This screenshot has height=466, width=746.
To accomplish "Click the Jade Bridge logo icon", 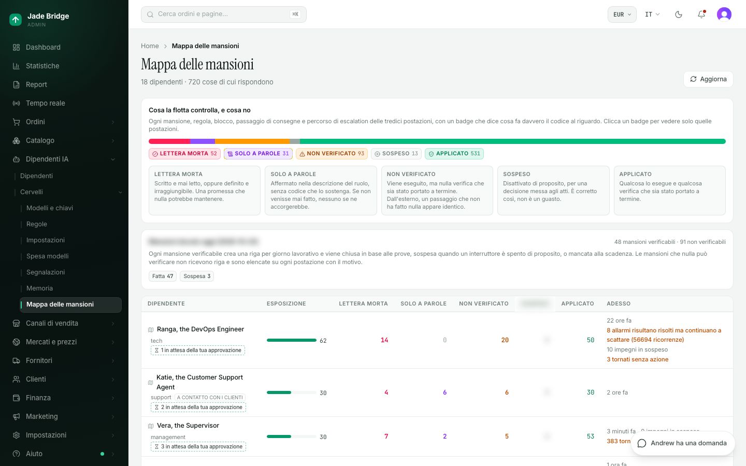I will pos(16,20).
